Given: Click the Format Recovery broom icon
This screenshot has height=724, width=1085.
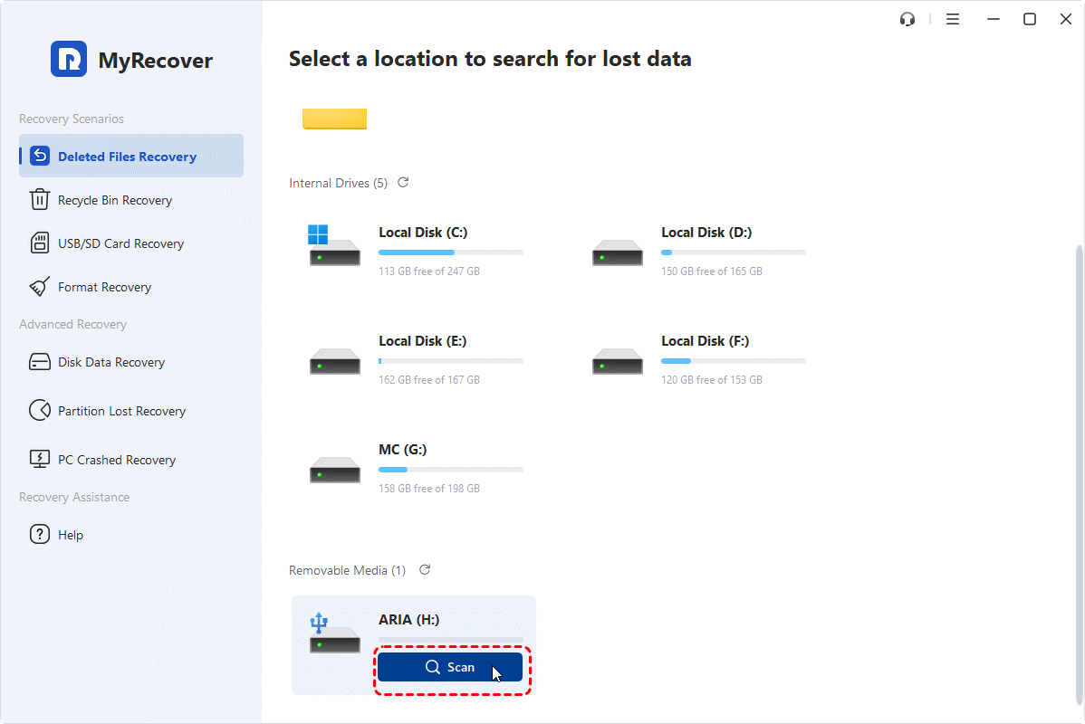Looking at the screenshot, I should coord(40,287).
